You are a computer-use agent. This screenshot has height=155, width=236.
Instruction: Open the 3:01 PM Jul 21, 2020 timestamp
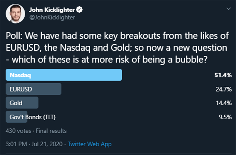point(34,144)
